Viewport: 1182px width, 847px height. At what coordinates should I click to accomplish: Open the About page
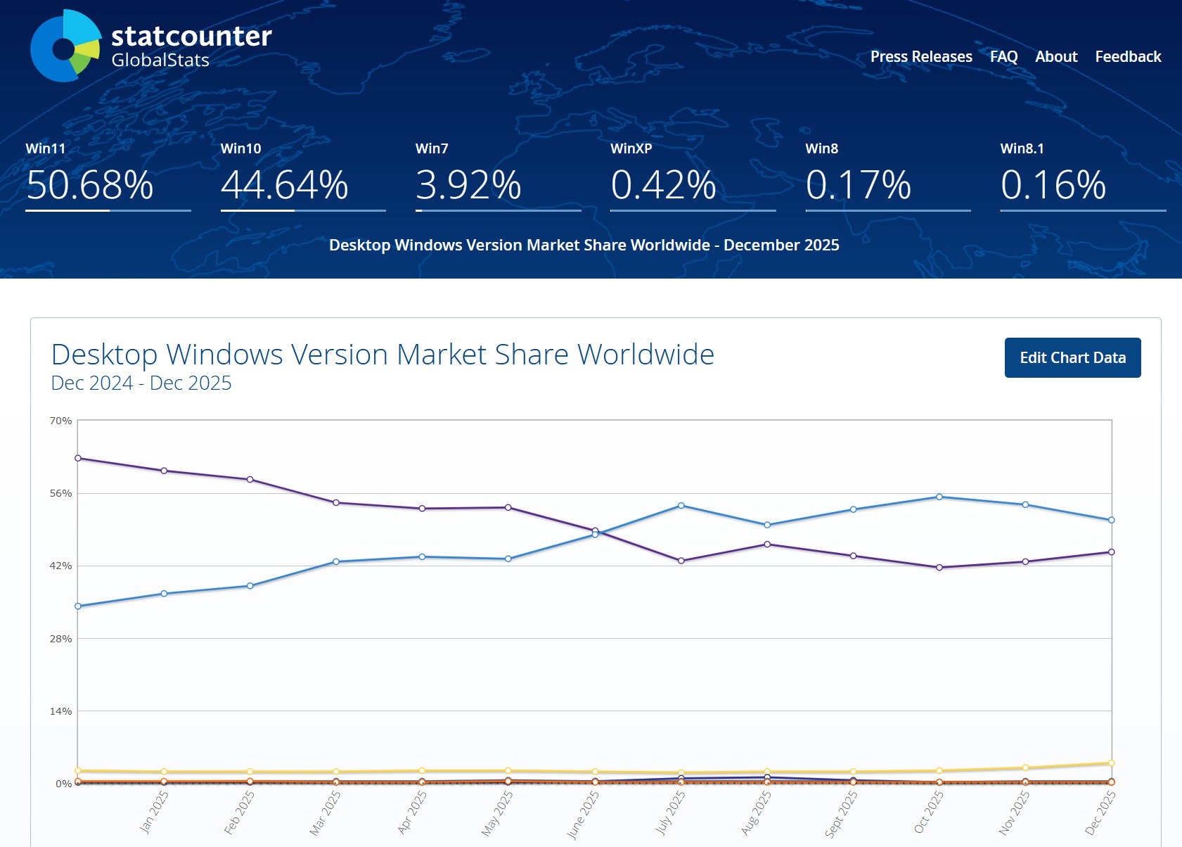[1055, 56]
